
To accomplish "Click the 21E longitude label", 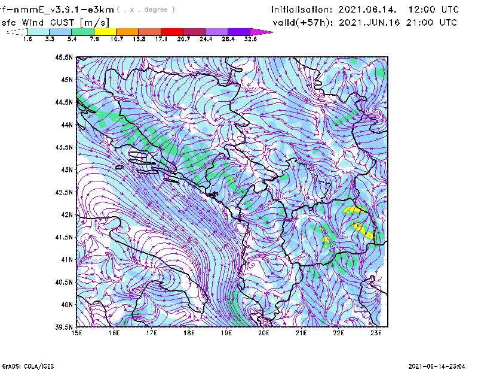I will (x=301, y=333).
